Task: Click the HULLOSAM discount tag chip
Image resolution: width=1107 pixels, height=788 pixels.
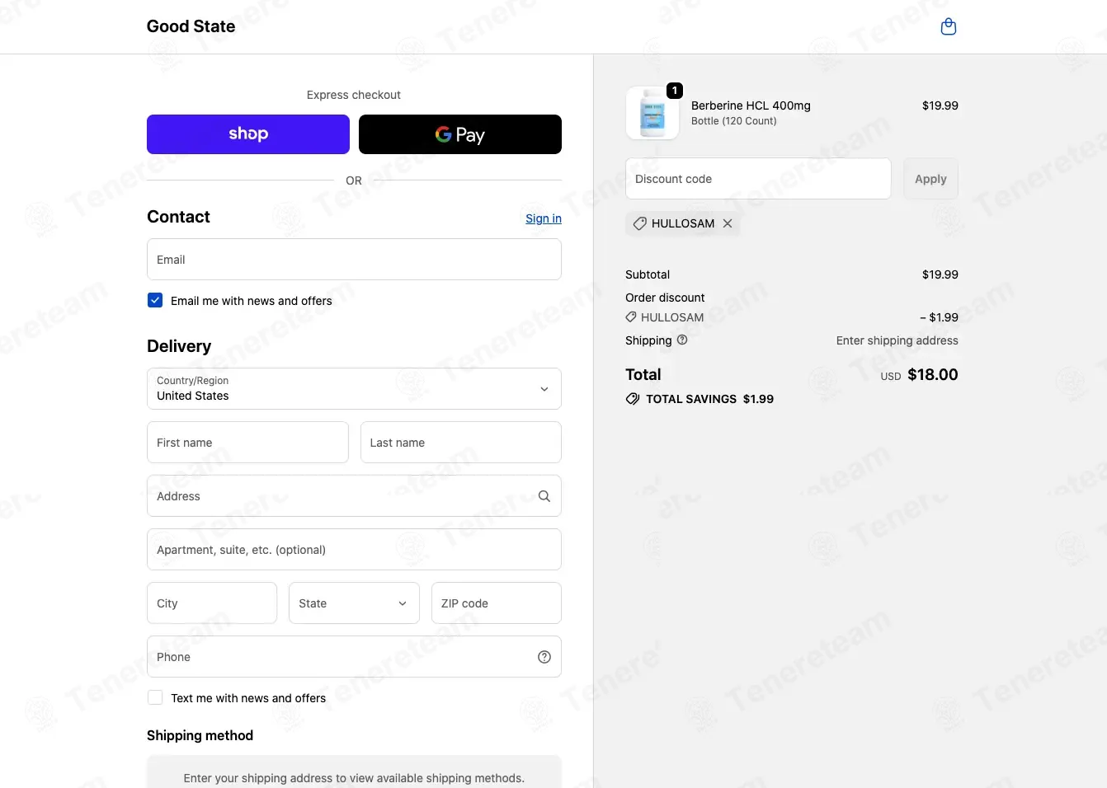Action: (x=682, y=223)
